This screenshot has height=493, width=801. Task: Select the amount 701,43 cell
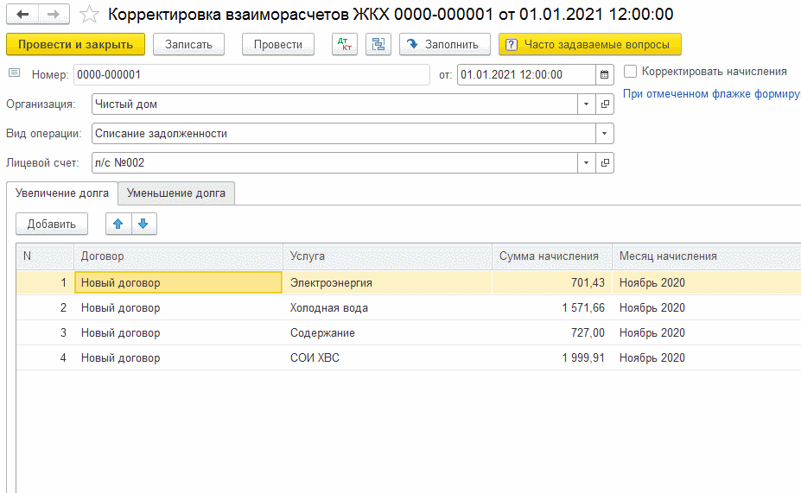[552, 282]
